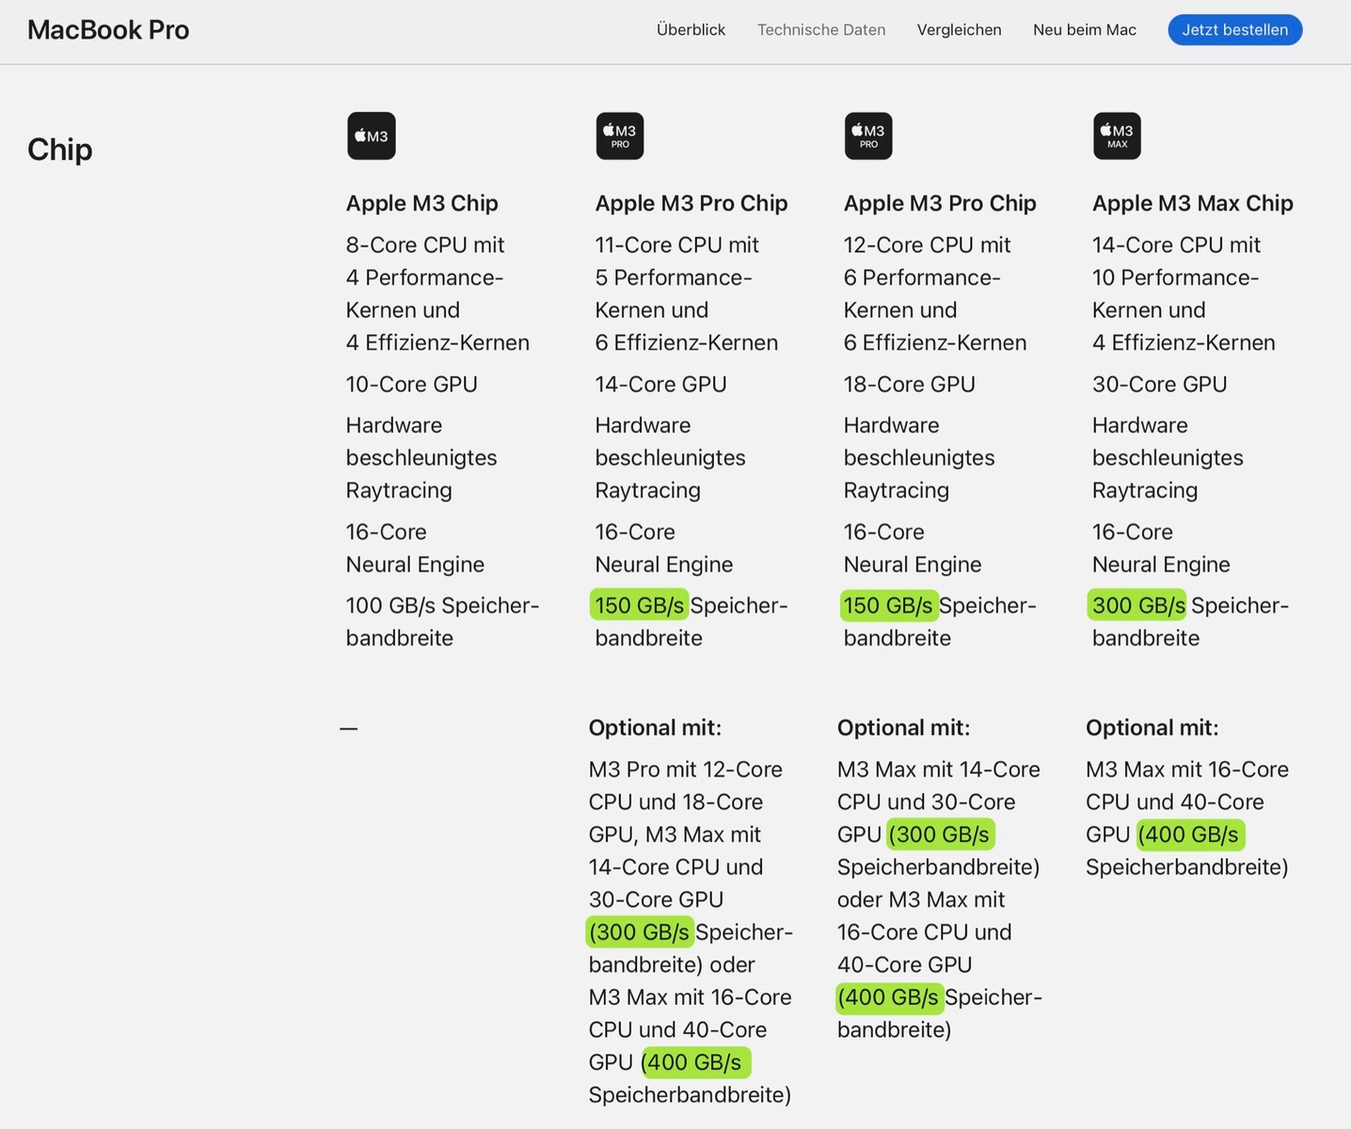Image resolution: width=1351 pixels, height=1129 pixels.
Task: Click the 18-Core GPU text
Action: 909,384
